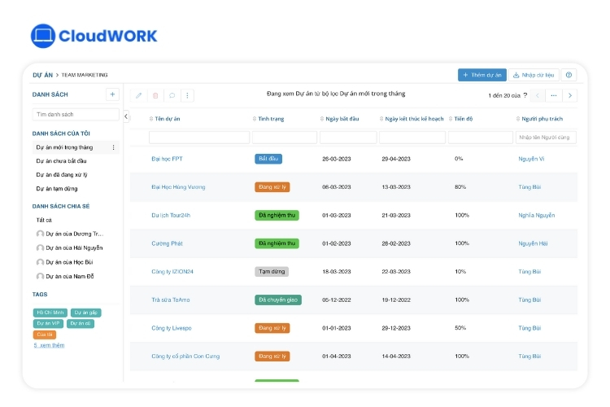The width and height of the screenshot is (610, 407).
Task: Open the vertical dots menu in toolbar
Action: (188, 95)
